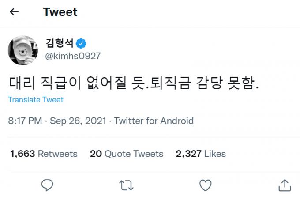View the 20 Quote Tweets

click(x=127, y=154)
